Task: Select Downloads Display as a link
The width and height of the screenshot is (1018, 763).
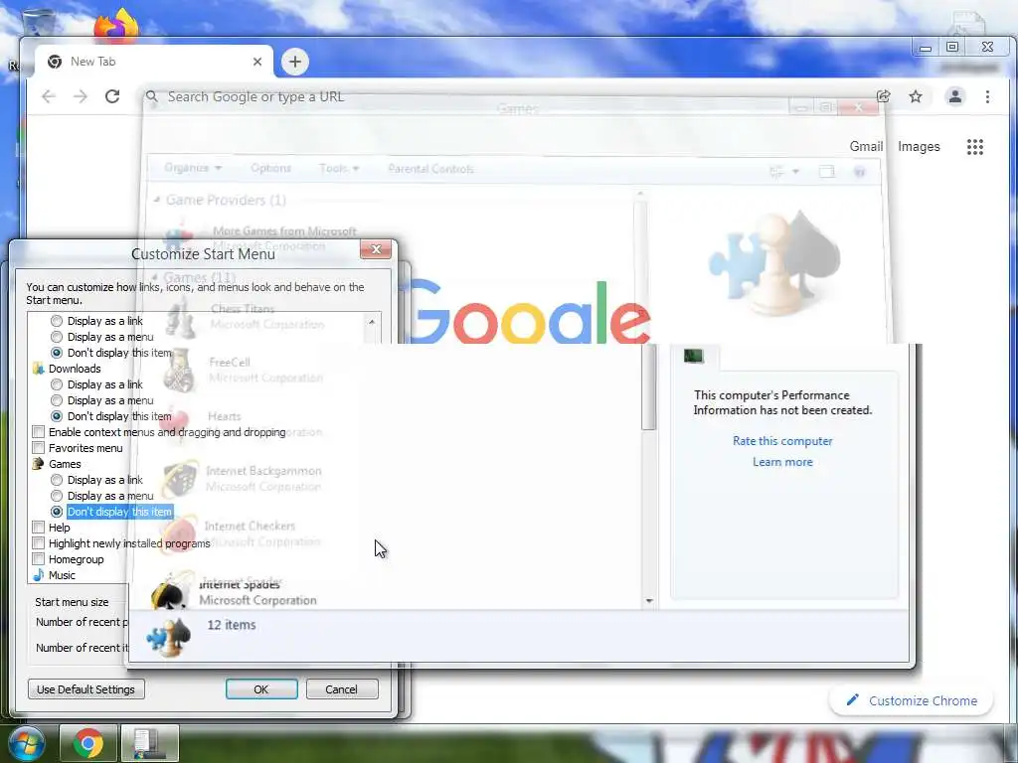Action: point(57,384)
